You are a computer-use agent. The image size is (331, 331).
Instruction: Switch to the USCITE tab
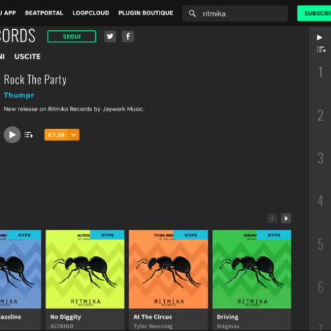click(28, 56)
